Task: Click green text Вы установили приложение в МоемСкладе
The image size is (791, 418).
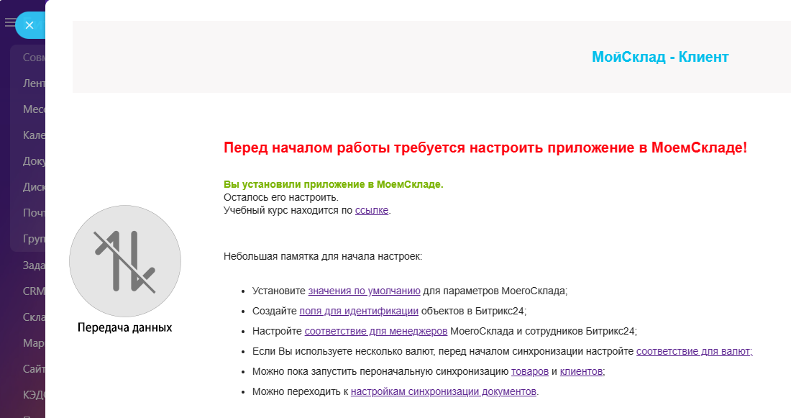Action: tap(334, 185)
